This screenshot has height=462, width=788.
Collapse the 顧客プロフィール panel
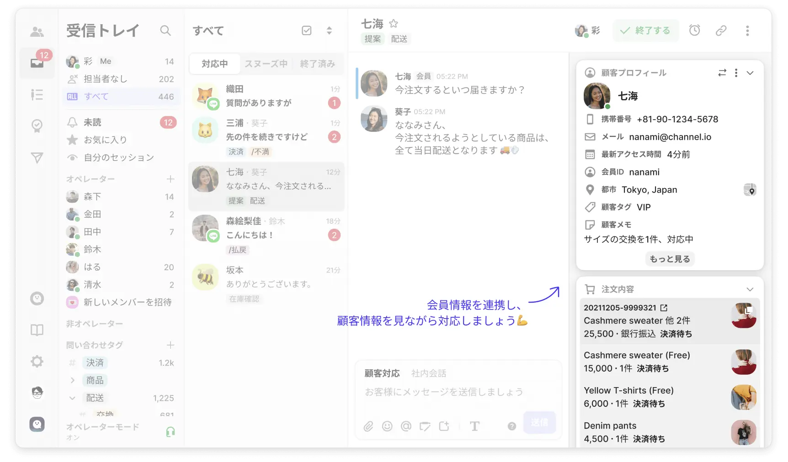click(x=750, y=73)
